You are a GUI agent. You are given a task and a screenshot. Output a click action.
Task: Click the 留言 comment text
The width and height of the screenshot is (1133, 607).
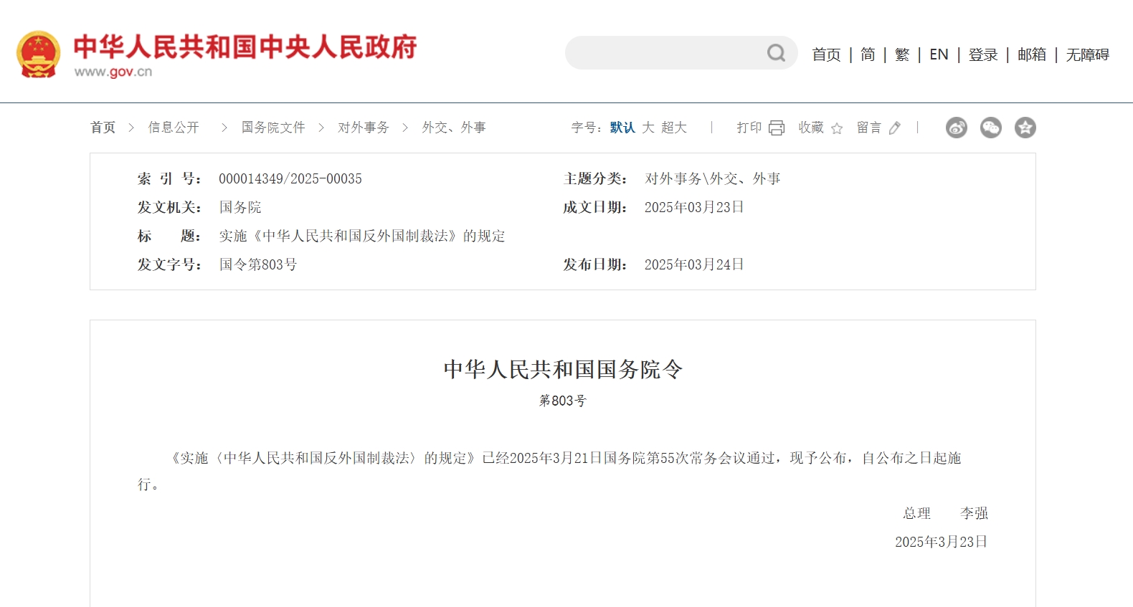[869, 128]
